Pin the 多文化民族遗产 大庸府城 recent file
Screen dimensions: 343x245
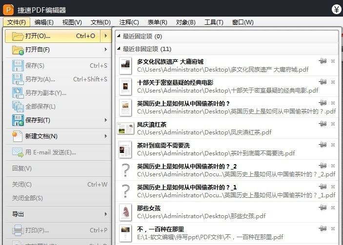[x=323, y=61]
